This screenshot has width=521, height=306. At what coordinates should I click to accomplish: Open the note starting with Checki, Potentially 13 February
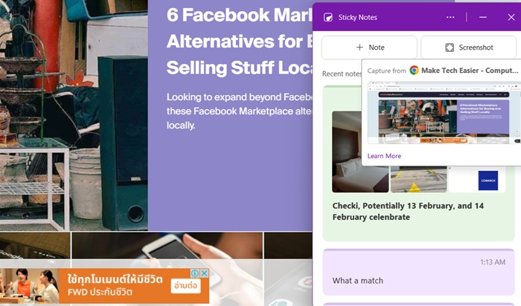click(408, 212)
